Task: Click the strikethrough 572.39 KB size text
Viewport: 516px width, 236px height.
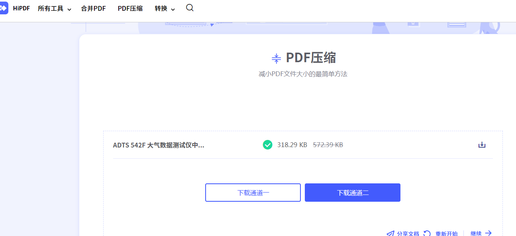Action: pyautogui.click(x=328, y=145)
